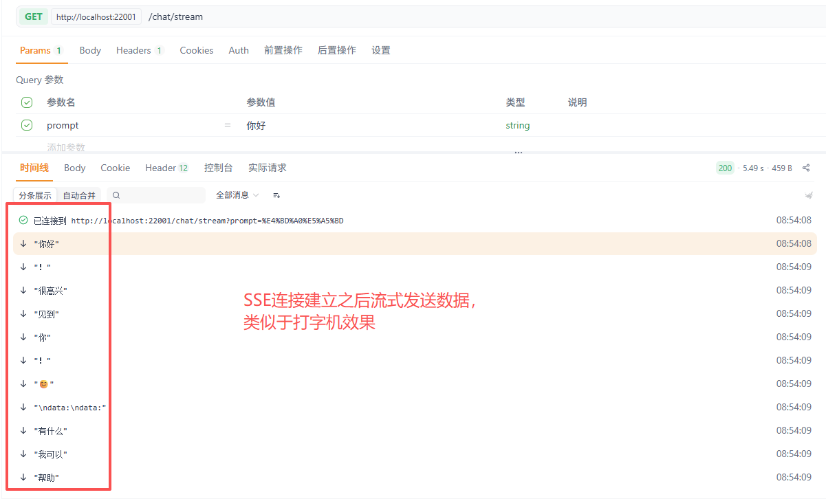The image size is (826, 499).
Task: Toggle the green checkbox enabling the prompt parameter
Action: 26,125
